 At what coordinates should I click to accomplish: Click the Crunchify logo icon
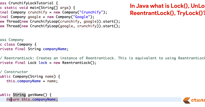pyautogui.click(x=187, y=100)
